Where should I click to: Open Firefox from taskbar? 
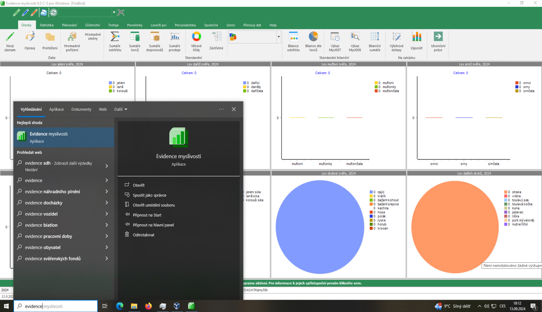[x=148, y=306]
